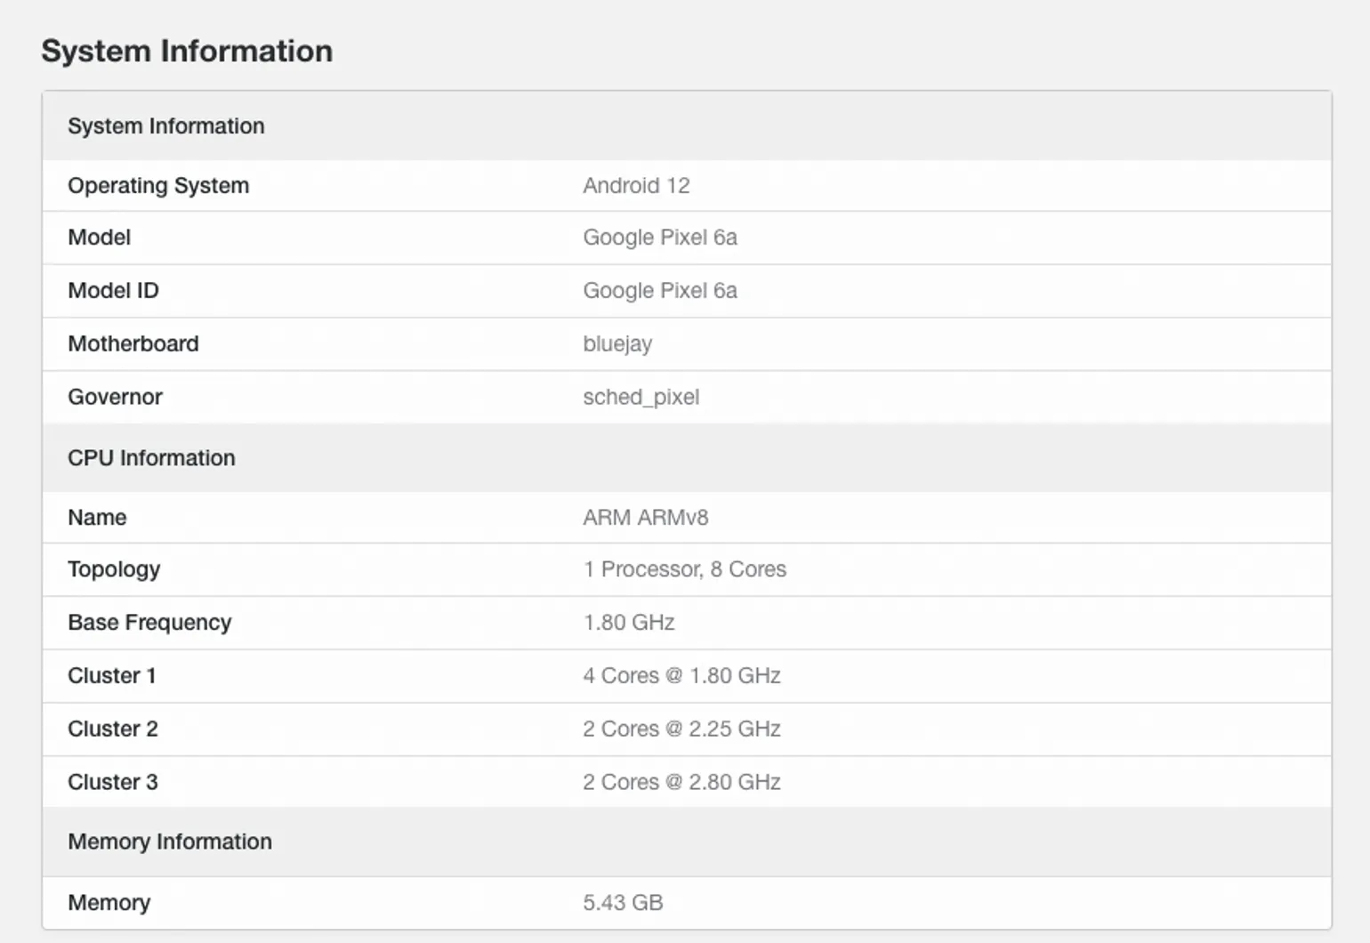Select Google Pixel 6a in Model ID row

click(660, 291)
